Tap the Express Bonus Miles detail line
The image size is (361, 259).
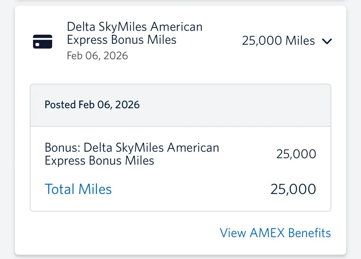click(99, 161)
